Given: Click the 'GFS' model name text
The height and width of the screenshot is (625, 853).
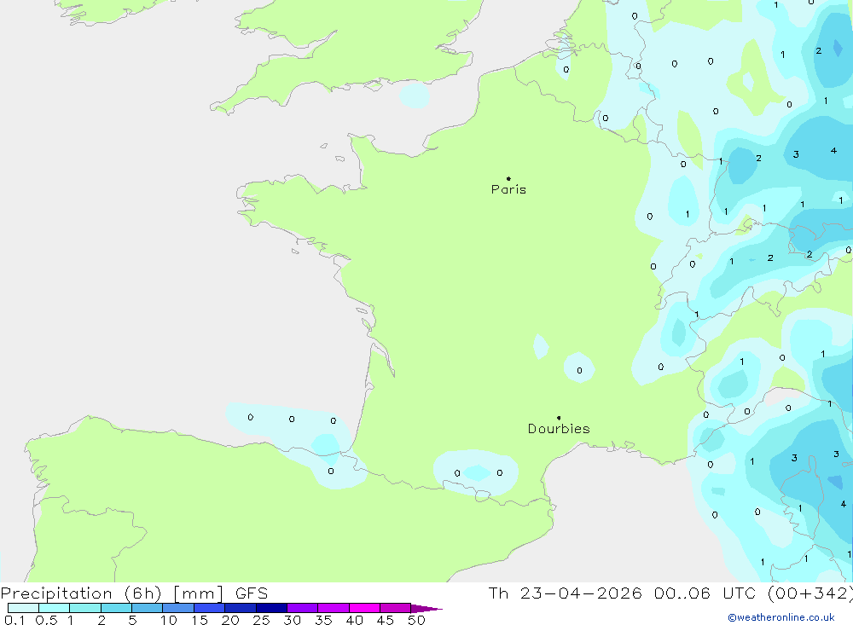Looking at the screenshot, I should (252, 593).
